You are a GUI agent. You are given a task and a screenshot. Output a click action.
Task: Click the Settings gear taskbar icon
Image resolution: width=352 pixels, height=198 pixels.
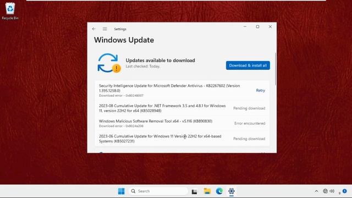tap(232, 191)
